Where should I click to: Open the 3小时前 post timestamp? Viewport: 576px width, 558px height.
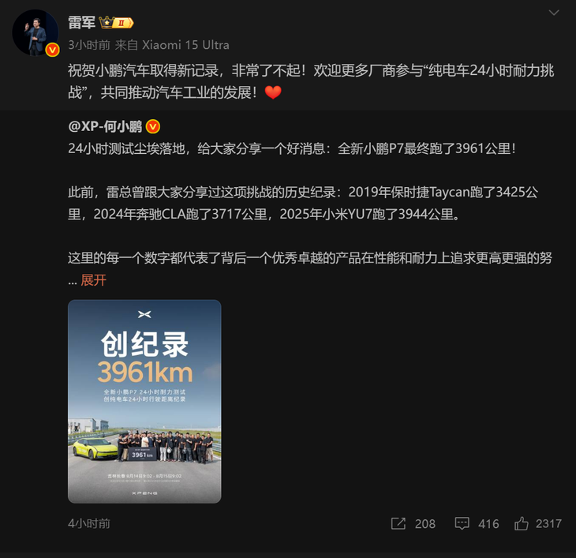point(89,45)
